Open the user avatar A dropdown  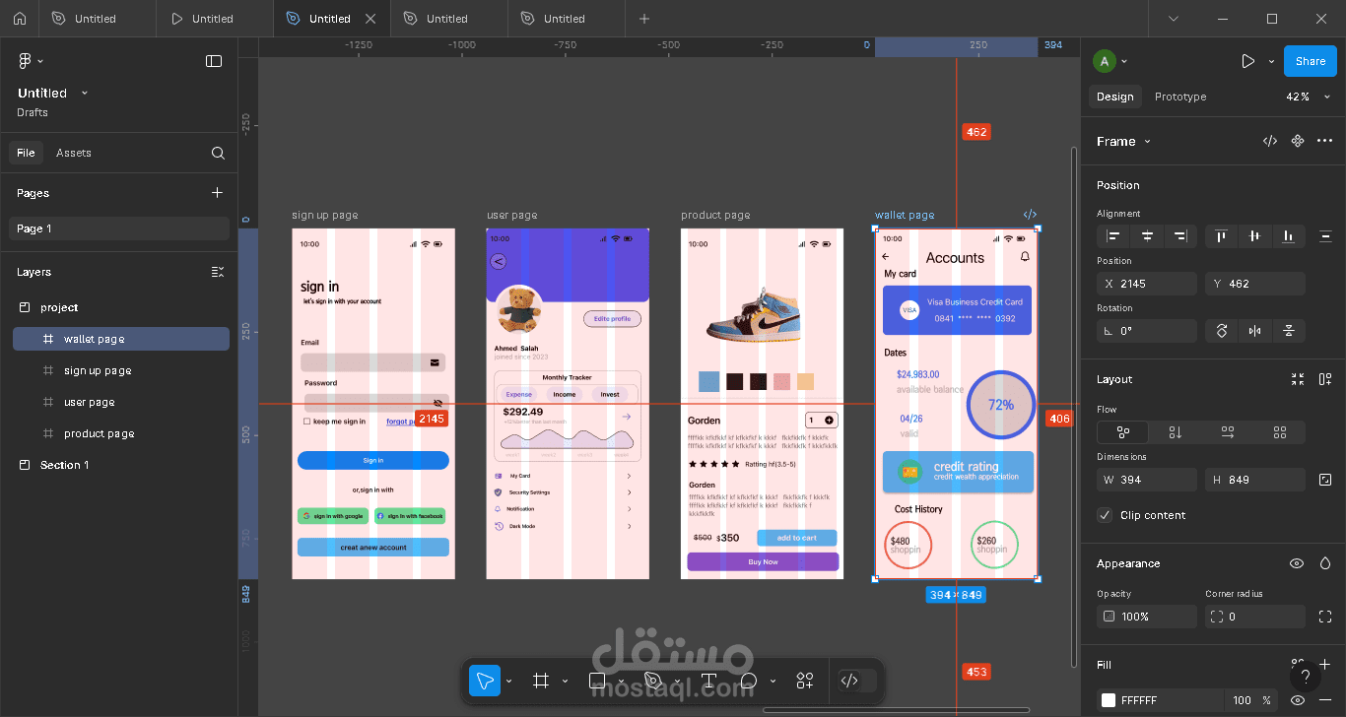(1110, 61)
